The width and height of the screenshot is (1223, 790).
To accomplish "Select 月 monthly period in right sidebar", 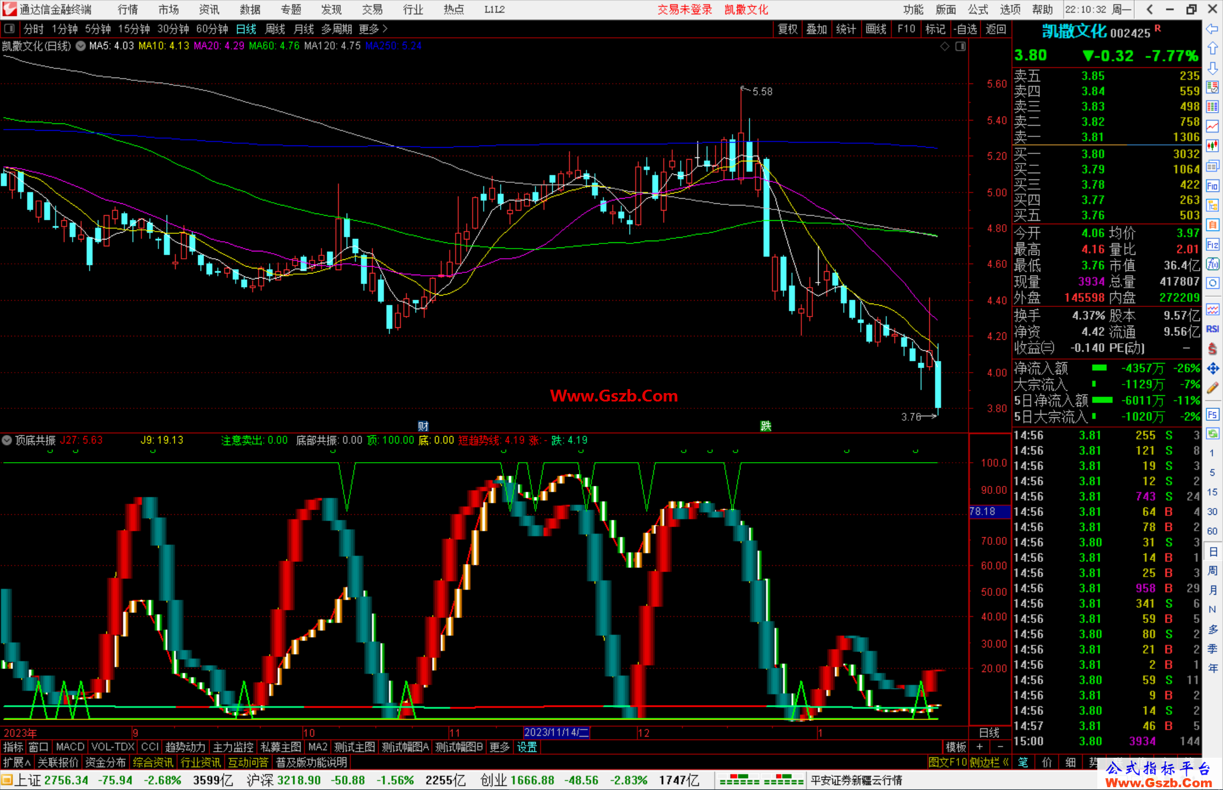I will (1212, 590).
